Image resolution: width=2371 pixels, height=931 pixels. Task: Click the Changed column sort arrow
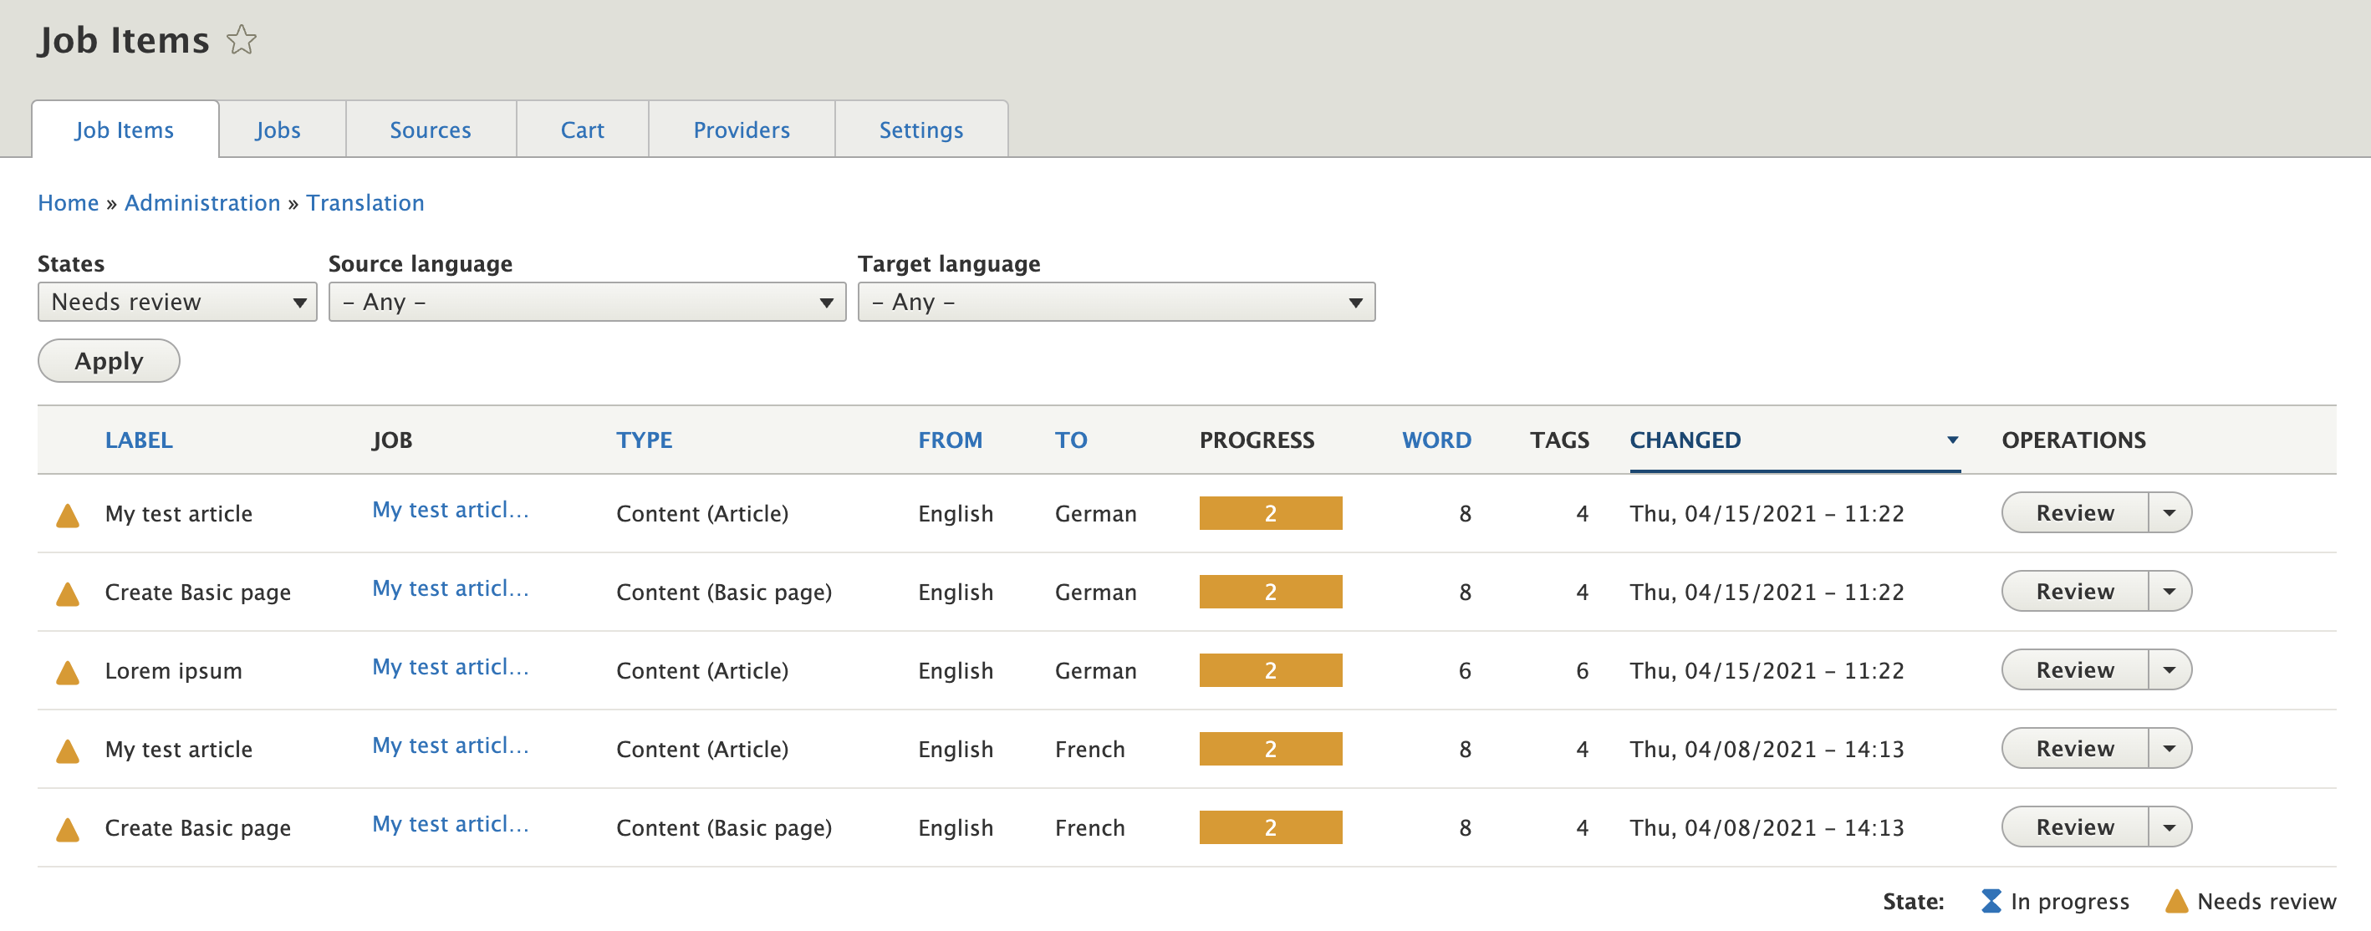1951,440
